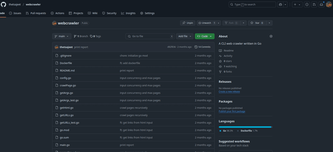This screenshot has width=333, height=152.
Task: Open the Insights tab
Action: point(128,13)
